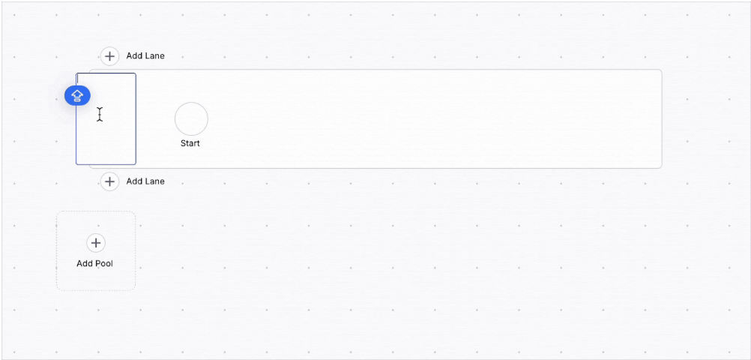Click the bottom "Add Lane" text label
751x360 pixels.
pos(145,181)
